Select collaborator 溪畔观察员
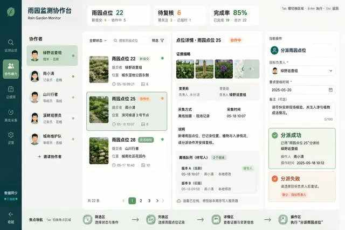 (x=52, y=119)
